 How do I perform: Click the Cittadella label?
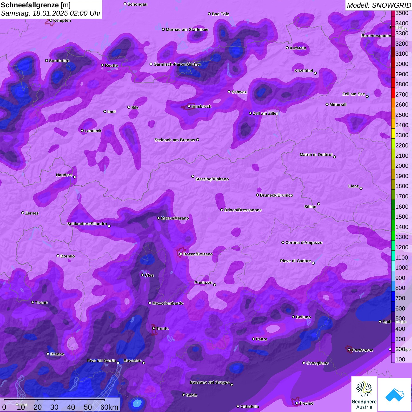tap(250, 406)
